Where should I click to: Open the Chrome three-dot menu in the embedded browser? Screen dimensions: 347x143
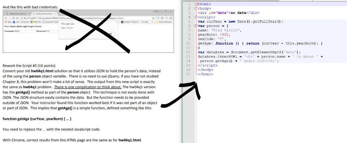pyautogui.click(x=171, y=18)
